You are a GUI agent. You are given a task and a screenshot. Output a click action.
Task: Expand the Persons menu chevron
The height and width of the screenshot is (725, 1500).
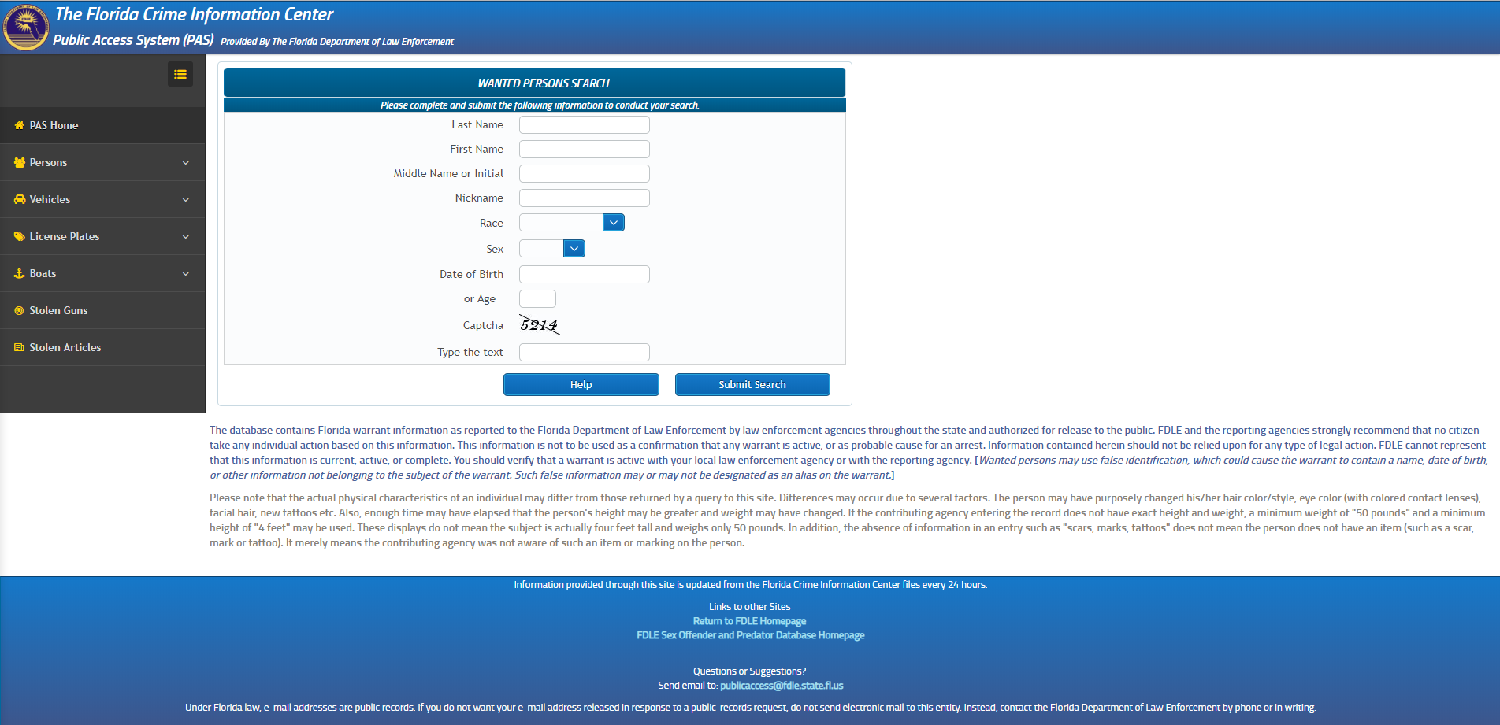186,163
